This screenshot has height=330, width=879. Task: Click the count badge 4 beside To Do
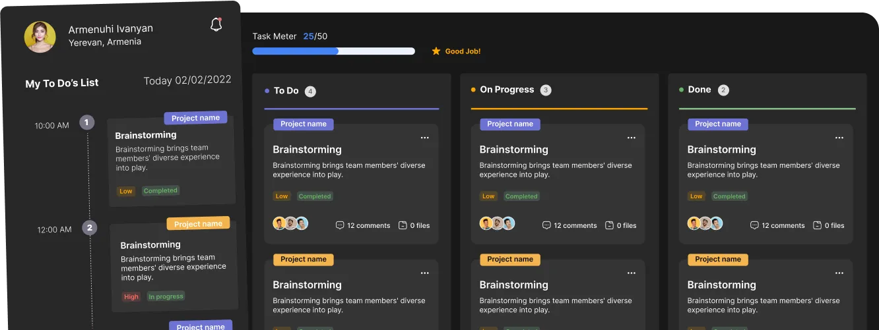click(x=310, y=92)
